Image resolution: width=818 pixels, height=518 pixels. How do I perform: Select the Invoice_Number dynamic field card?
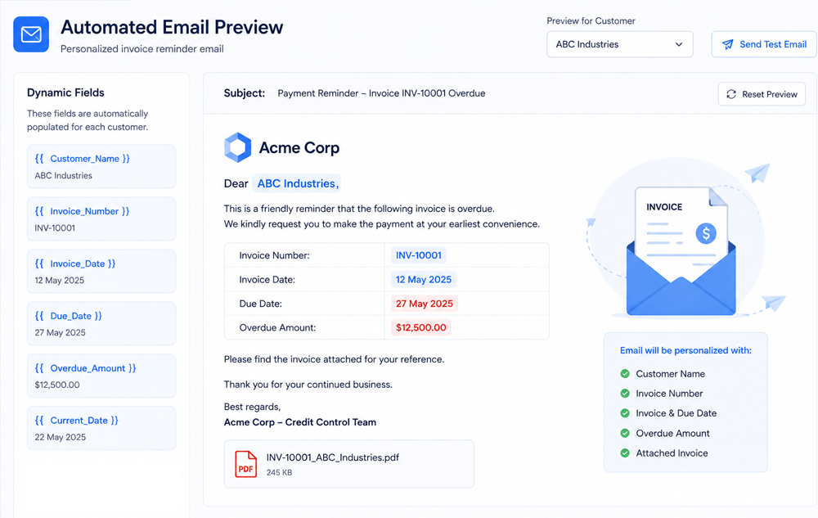pyautogui.click(x=101, y=218)
